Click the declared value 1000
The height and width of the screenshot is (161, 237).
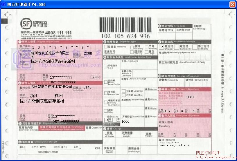[125, 122]
